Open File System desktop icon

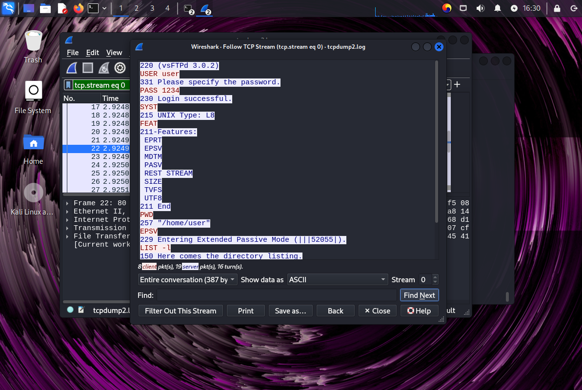click(x=33, y=97)
